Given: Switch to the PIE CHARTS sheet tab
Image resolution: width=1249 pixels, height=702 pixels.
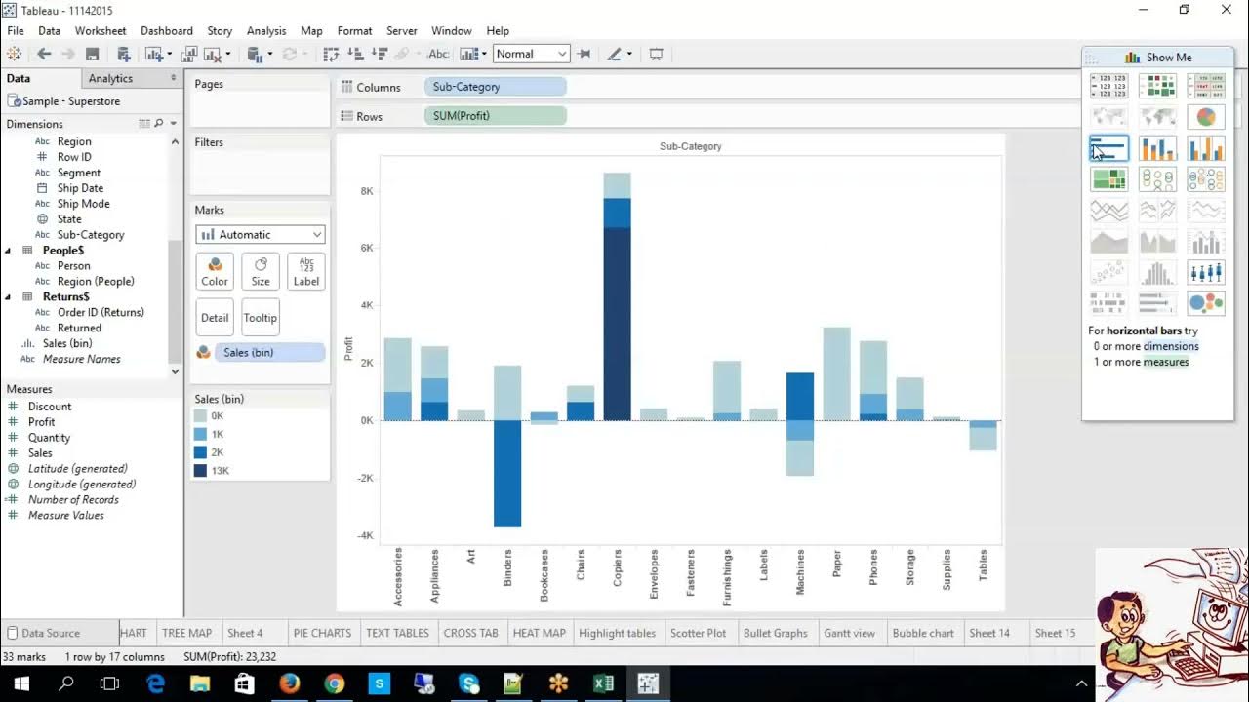Looking at the screenshot, I should (x=322, y=633).
